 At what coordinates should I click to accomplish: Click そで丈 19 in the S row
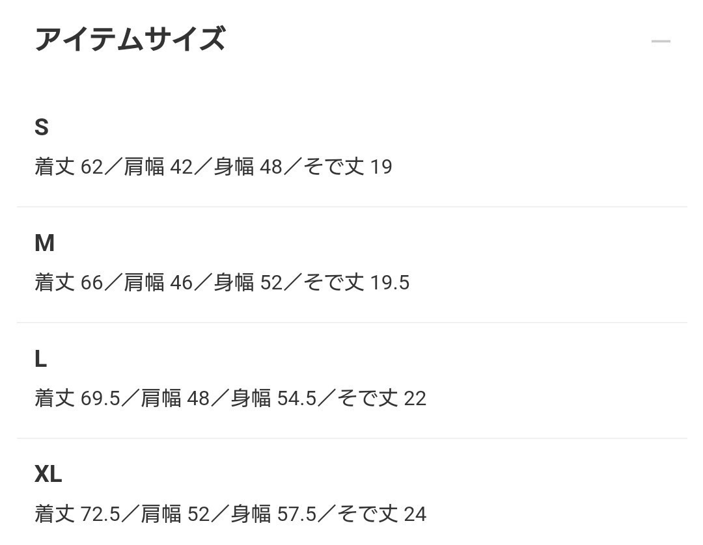pyautogui.click(x=348, y=167)
